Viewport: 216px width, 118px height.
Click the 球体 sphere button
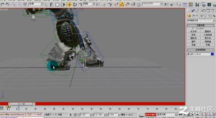tap(193, 35)
